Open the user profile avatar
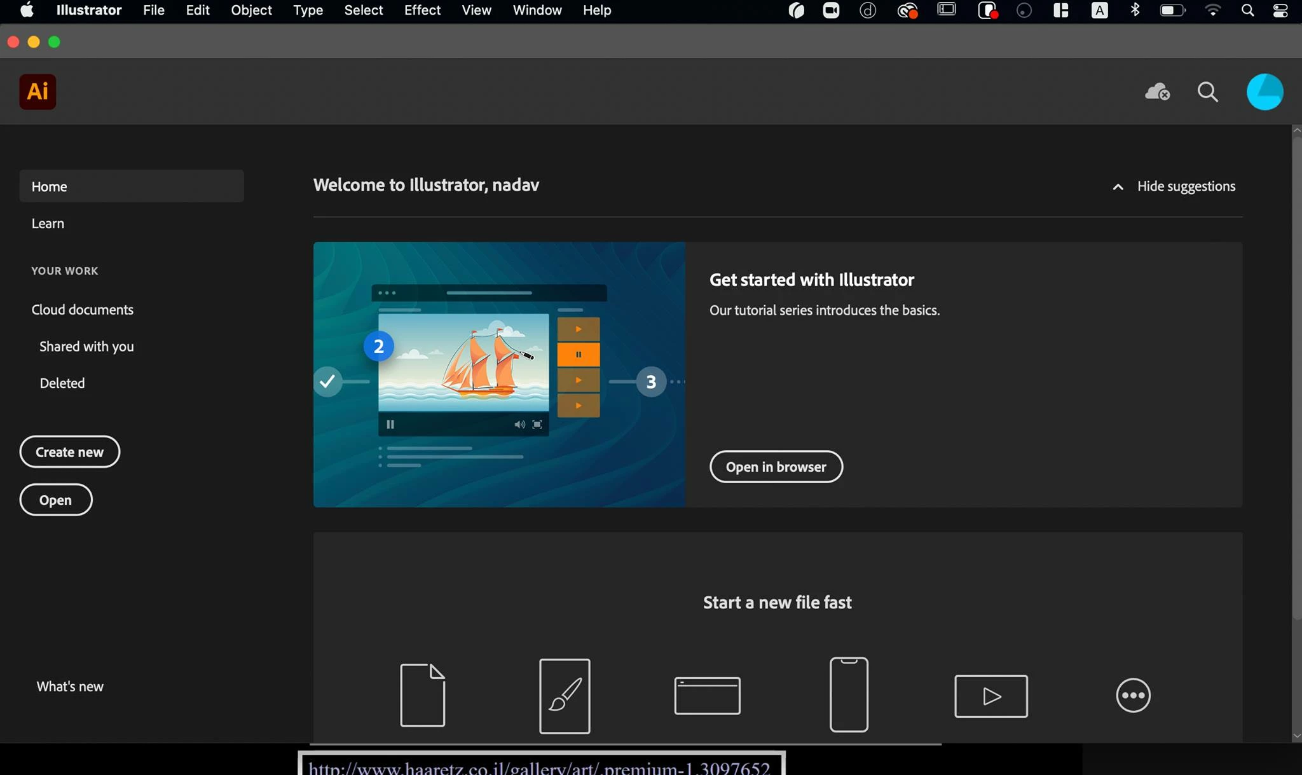1302x775 pixels. click(x=1264, y=92)
